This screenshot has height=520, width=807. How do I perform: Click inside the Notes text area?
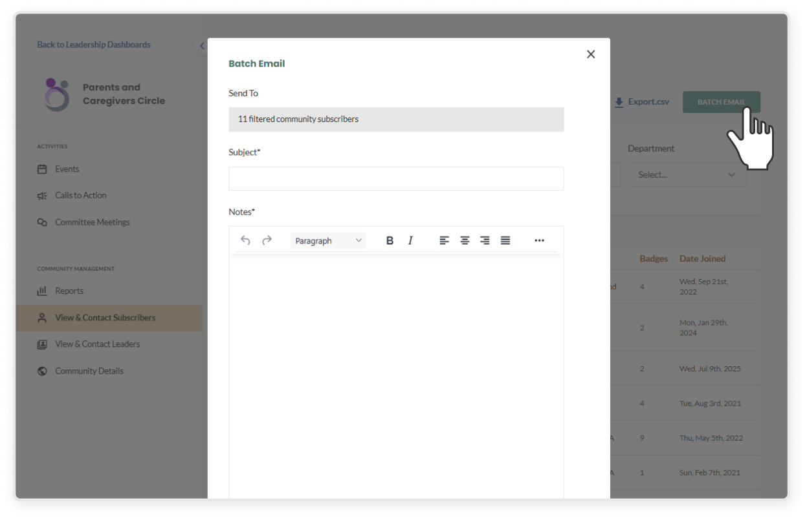click(x=396, y=377)
